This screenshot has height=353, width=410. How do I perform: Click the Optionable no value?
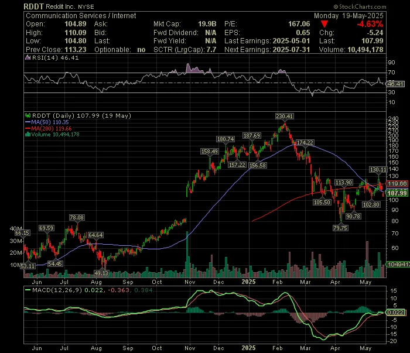(x=141, y=50)
